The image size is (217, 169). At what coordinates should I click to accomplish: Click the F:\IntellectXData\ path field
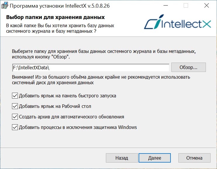click(91, 68)
